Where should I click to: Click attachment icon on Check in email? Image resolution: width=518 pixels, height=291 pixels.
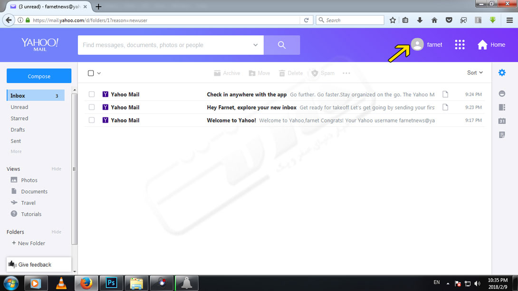(x=445, y=94)
